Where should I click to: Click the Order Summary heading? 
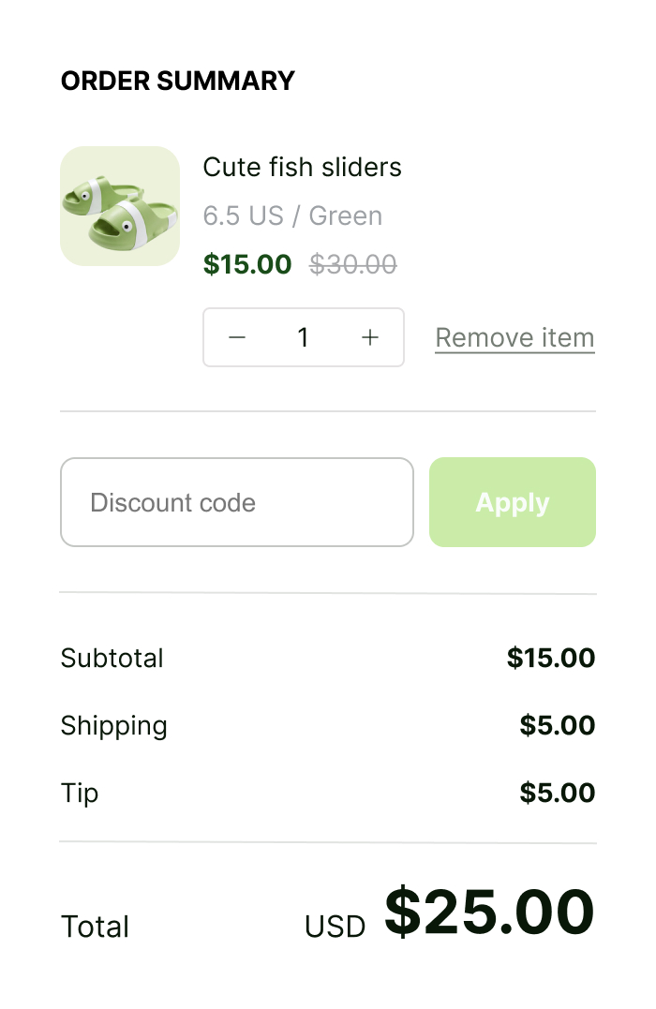click(x=178, y=82)
